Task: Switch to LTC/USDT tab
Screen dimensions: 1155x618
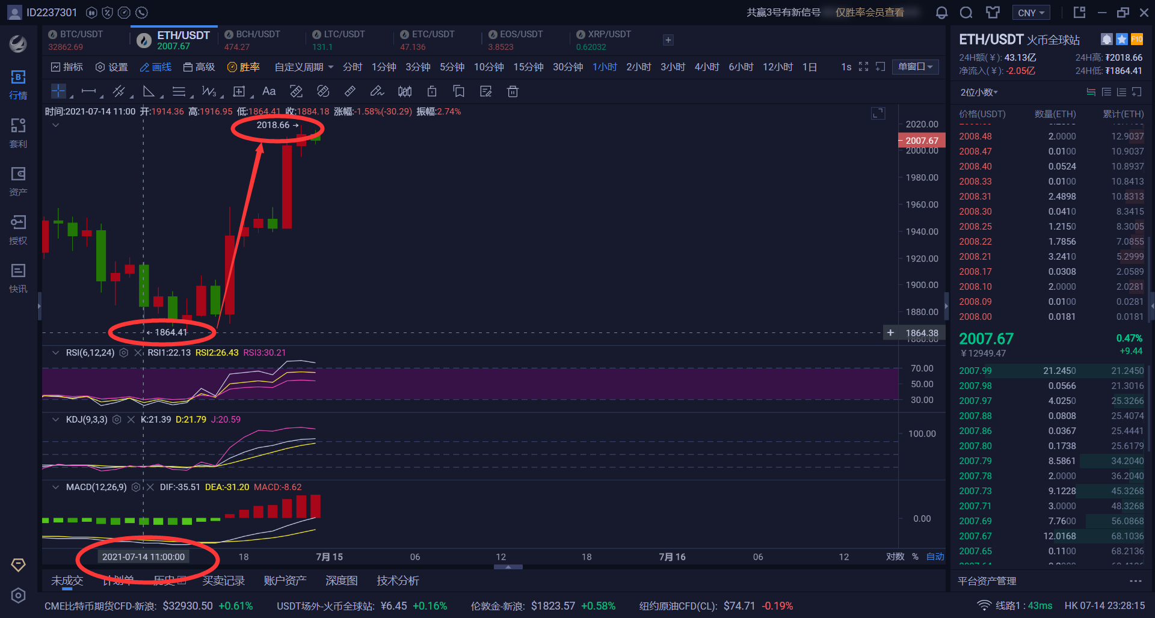Action: coord(348,40)
